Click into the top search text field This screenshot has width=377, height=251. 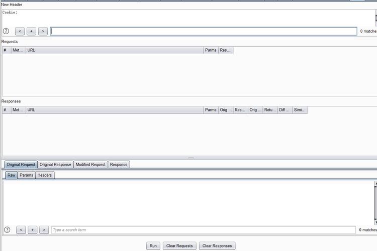(x=204, y=31)
